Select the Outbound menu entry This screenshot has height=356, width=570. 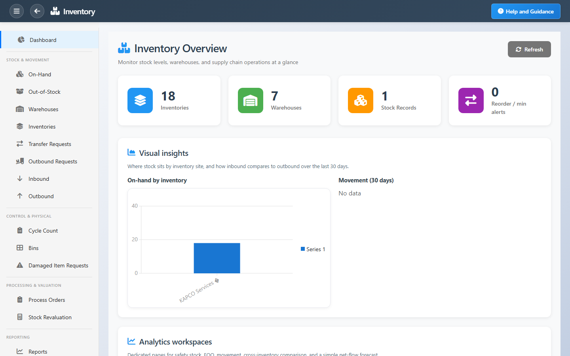tap(49, 196)
